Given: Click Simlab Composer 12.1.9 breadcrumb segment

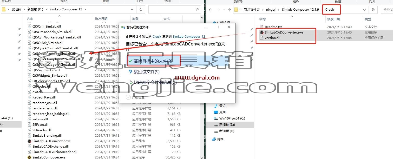Looking at the screenshot, I should tap(300, 10).
